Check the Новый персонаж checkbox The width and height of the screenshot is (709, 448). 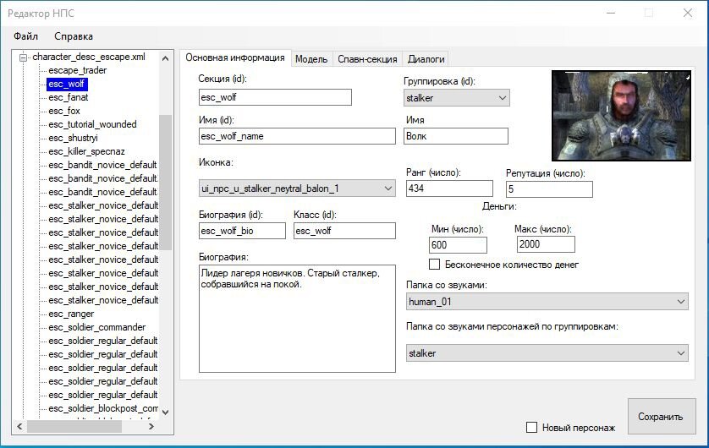click(532, 428)
